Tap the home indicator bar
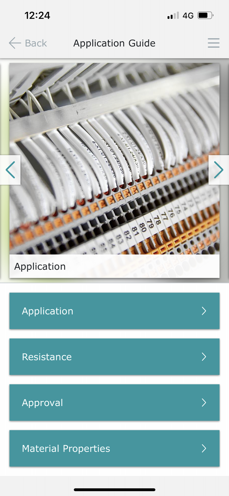 click(114, 490)
